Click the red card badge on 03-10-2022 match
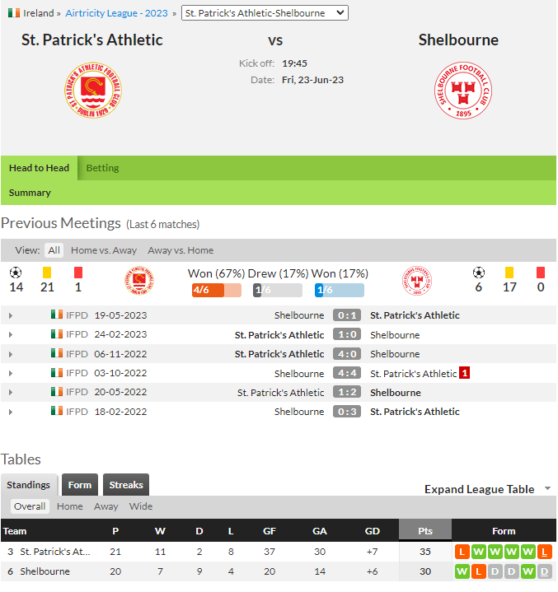 (464, 373)
